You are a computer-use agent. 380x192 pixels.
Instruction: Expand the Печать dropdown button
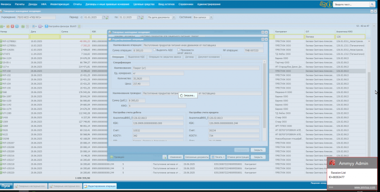pyautogui.click(x=218, y=157)
